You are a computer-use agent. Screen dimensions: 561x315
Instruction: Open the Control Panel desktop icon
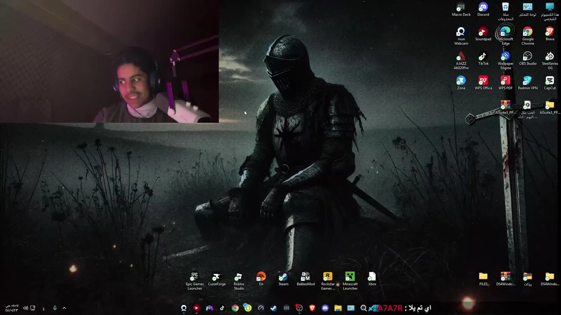(x=528, y=10)
